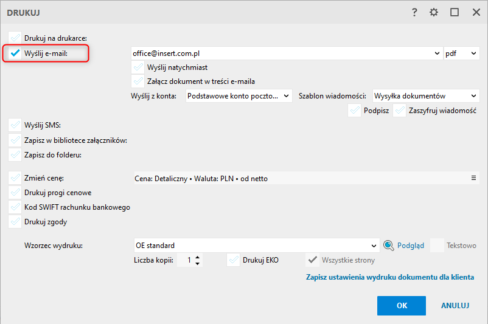
Task: Toggle the Wyślij e-mail checkbox
Action: tap(15, 53)
